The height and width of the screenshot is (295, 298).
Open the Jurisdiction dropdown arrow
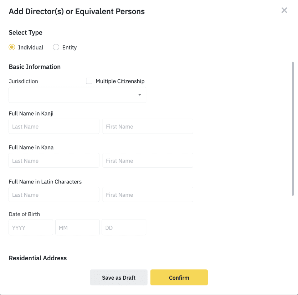point(140,95)
